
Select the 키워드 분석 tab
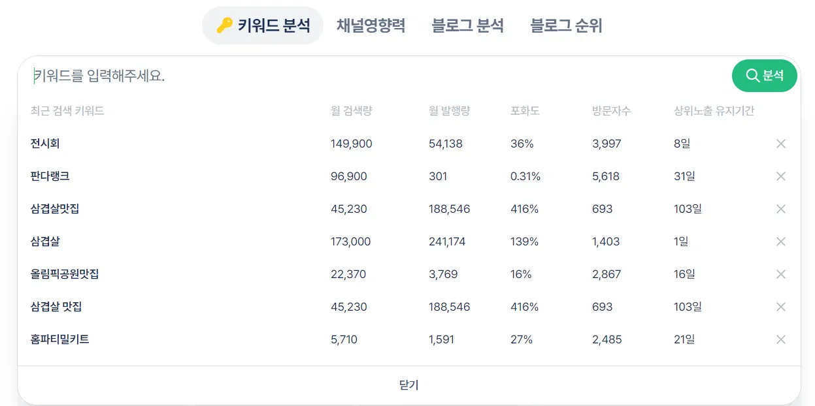[x=263, y=26]
